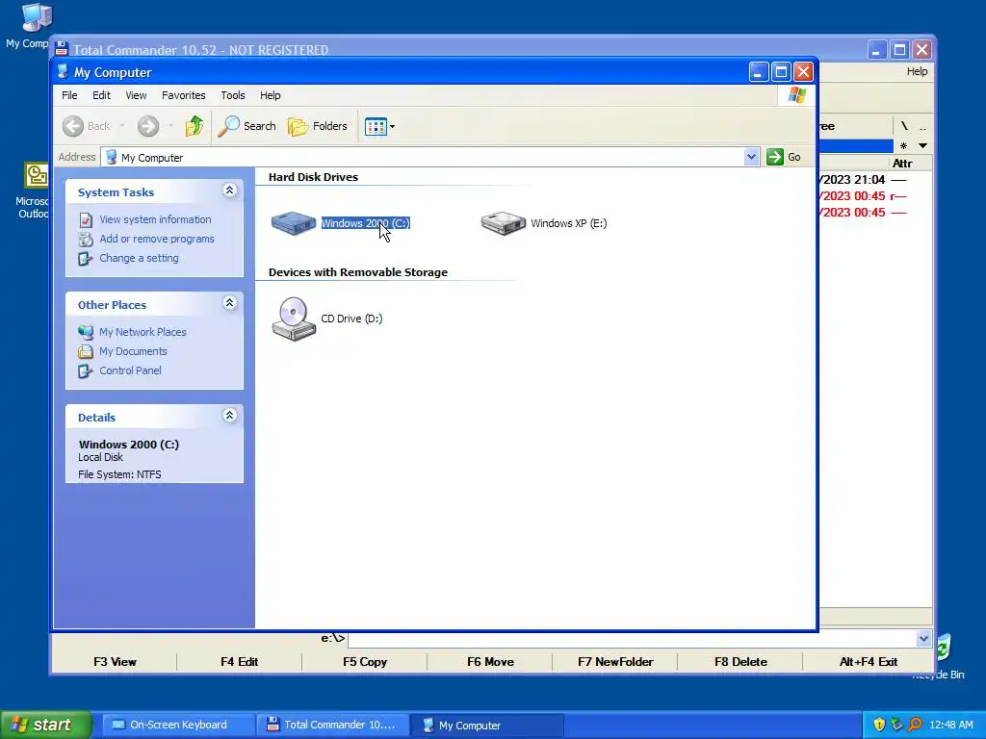The width and height of the screenshot is (986, 739).
Task: Click the Windows XP (E:) label
Action: click(x=568, y=223)
